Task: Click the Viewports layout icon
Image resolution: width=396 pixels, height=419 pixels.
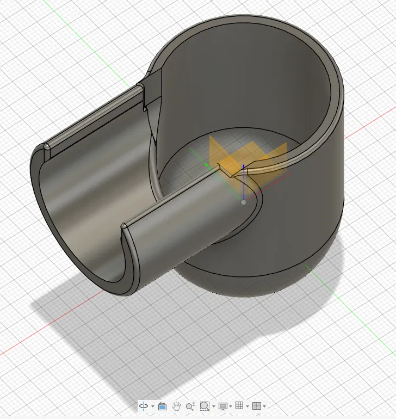Action: pyautogui.click(x=257, y=406)
